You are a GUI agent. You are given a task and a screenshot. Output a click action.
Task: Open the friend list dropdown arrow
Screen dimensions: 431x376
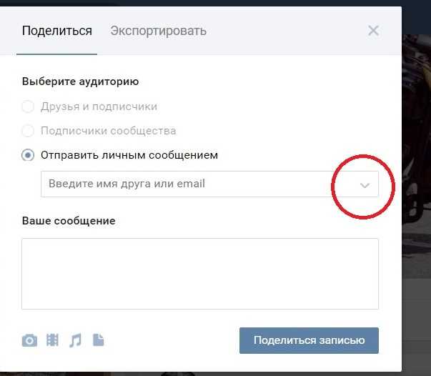click(365, 185)
